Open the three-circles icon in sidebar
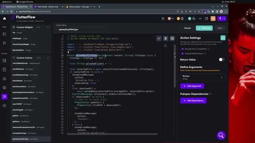Screen dimensions: 255x143 point(4,79)
